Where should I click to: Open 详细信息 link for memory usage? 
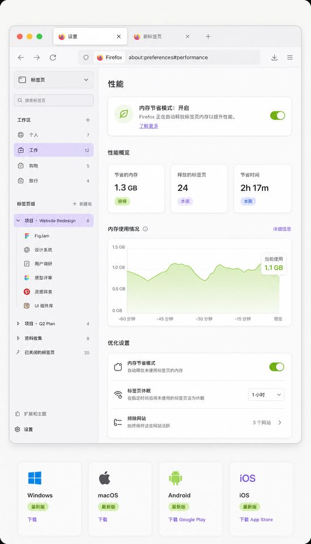coord(282,229)
